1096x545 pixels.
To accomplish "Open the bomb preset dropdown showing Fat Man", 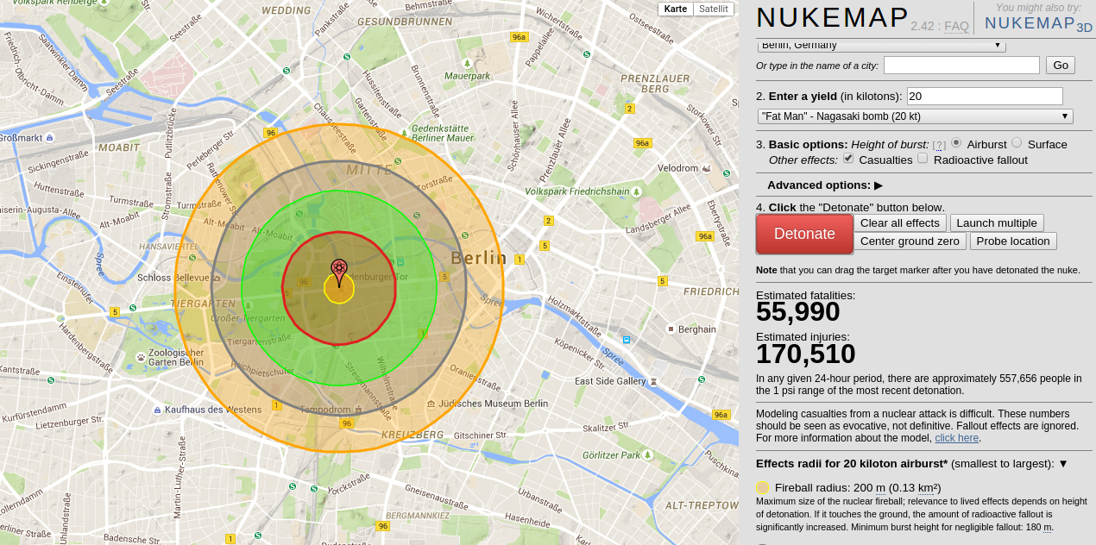I will pos(915,116).
